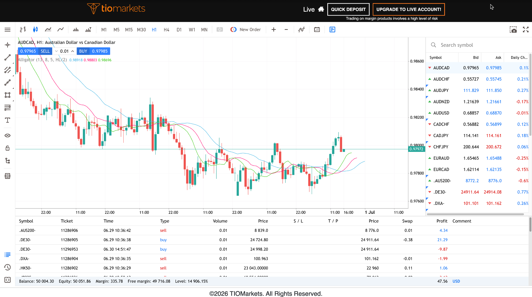The height and width of the screenshot is (297, 532).
Task: Select .DE30- in the symbol list
Action: (478, 192)
